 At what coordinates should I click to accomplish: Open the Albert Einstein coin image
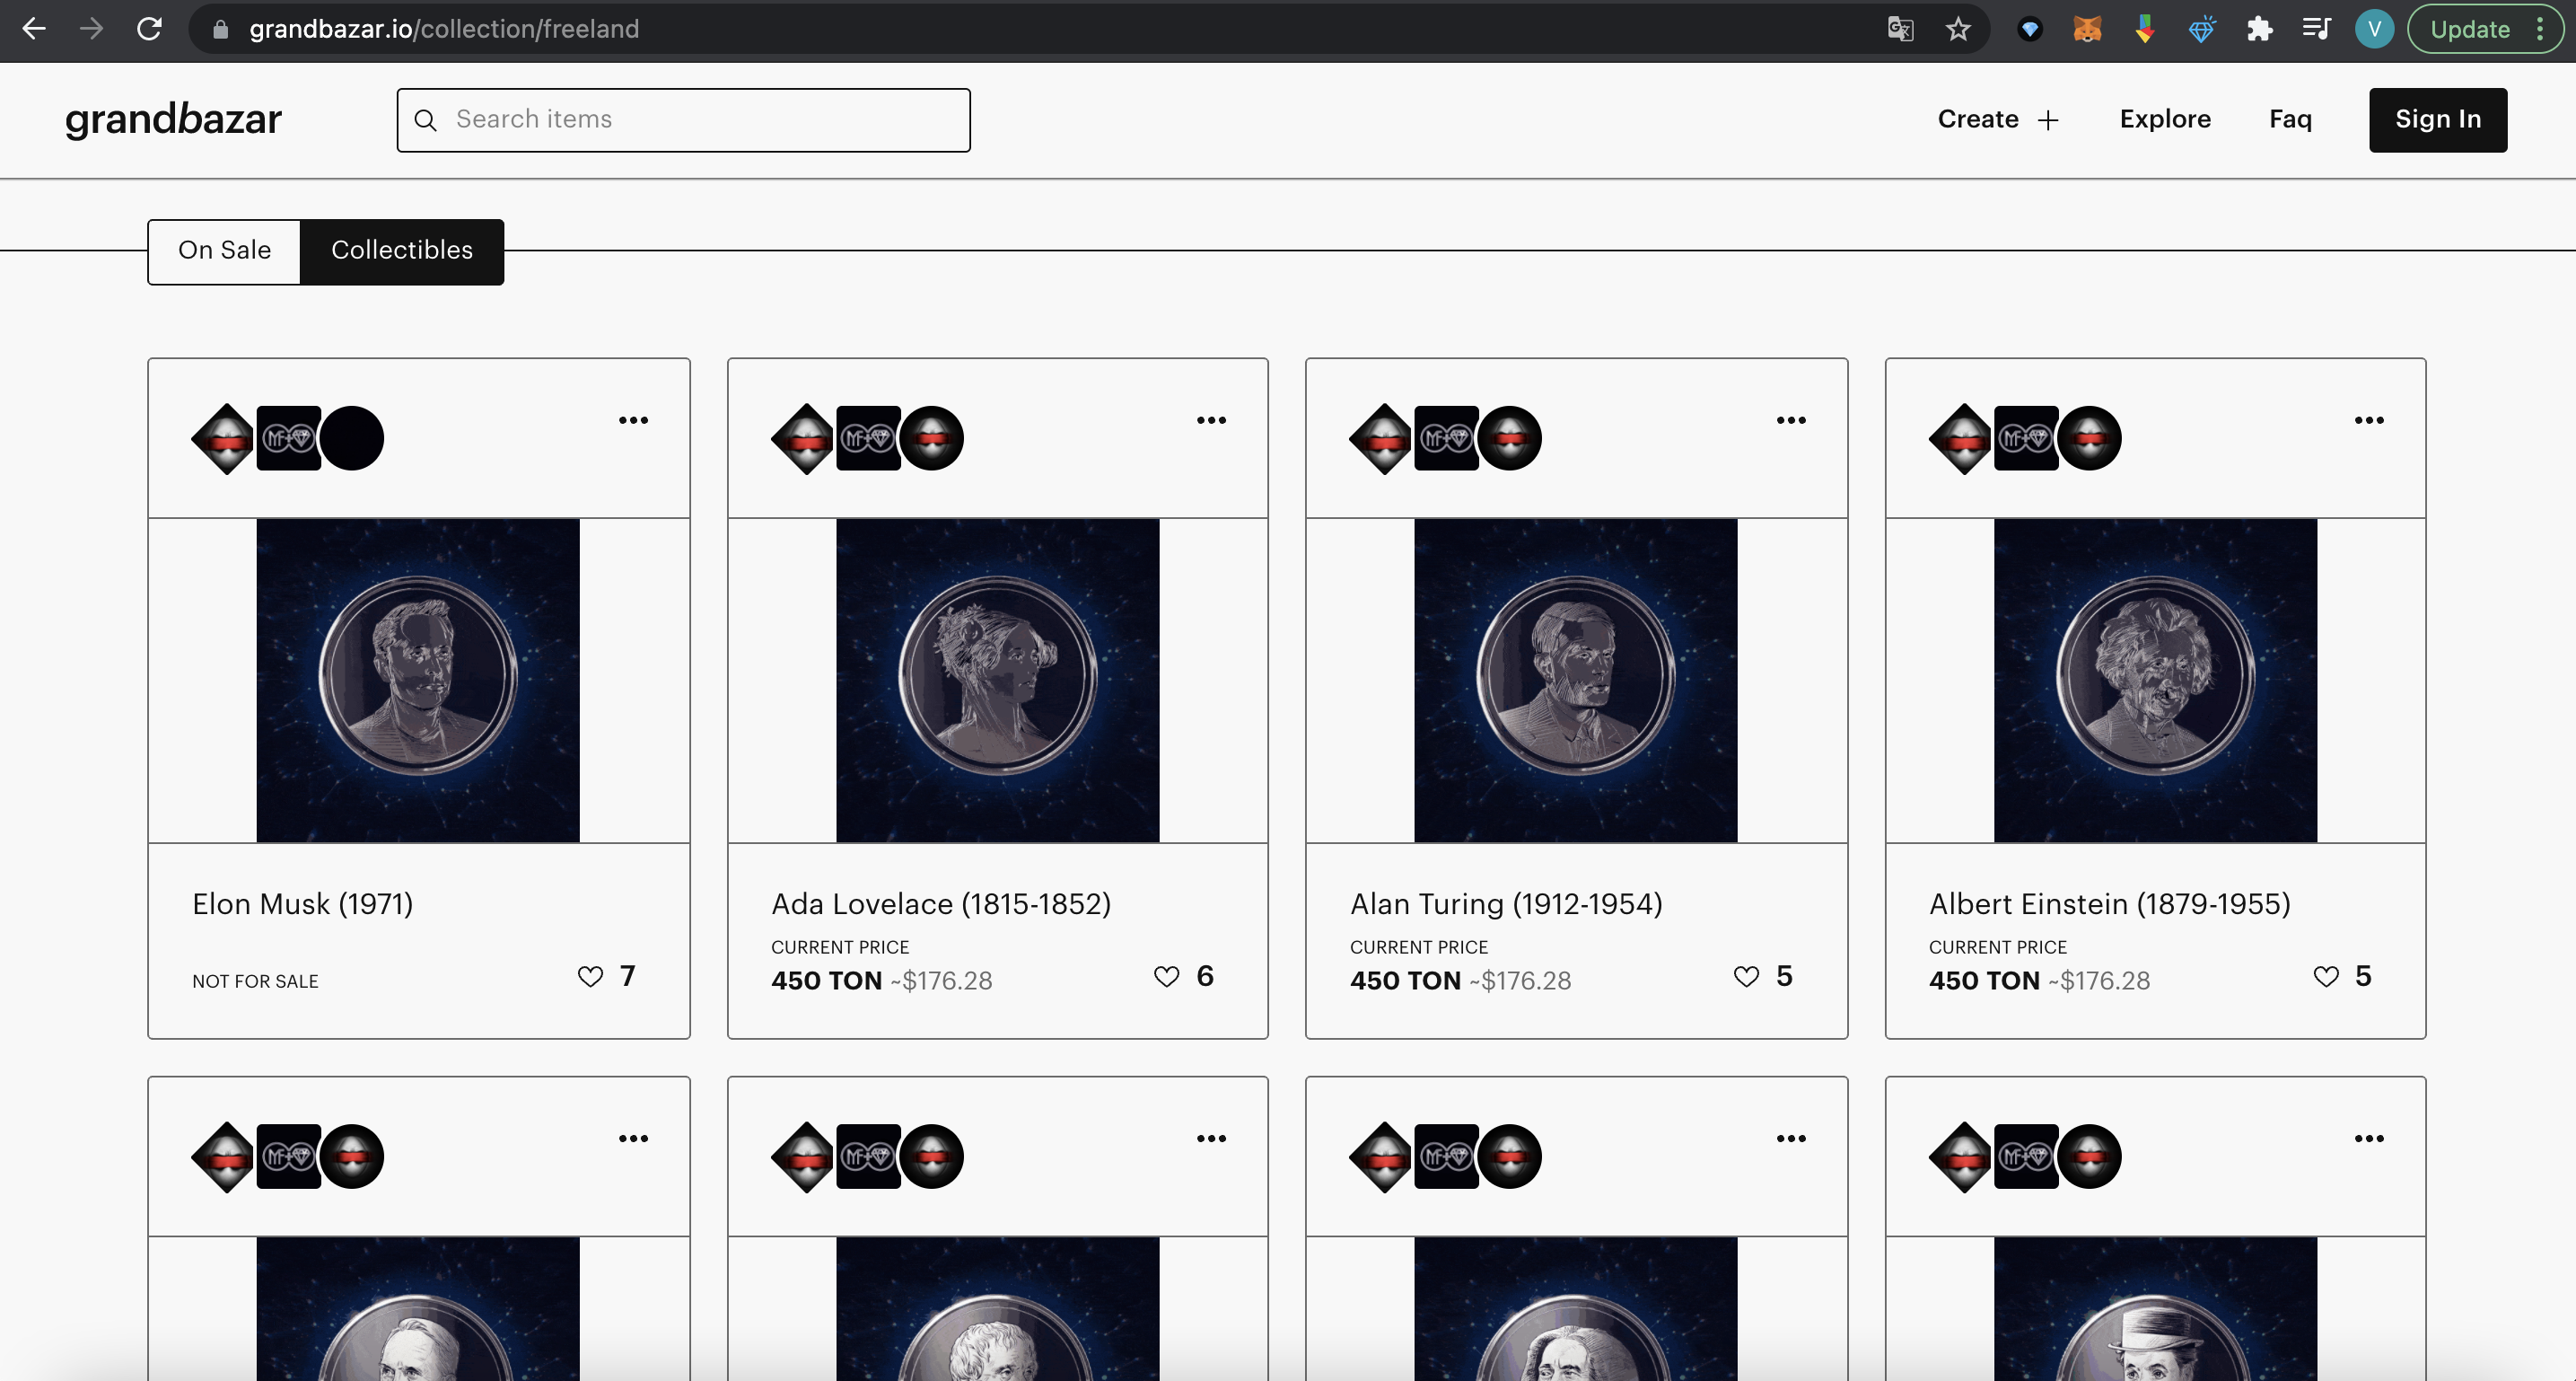click(2155, 681)
